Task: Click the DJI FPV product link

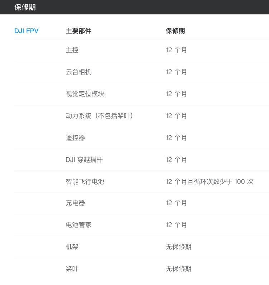Action: click(27, 31)
